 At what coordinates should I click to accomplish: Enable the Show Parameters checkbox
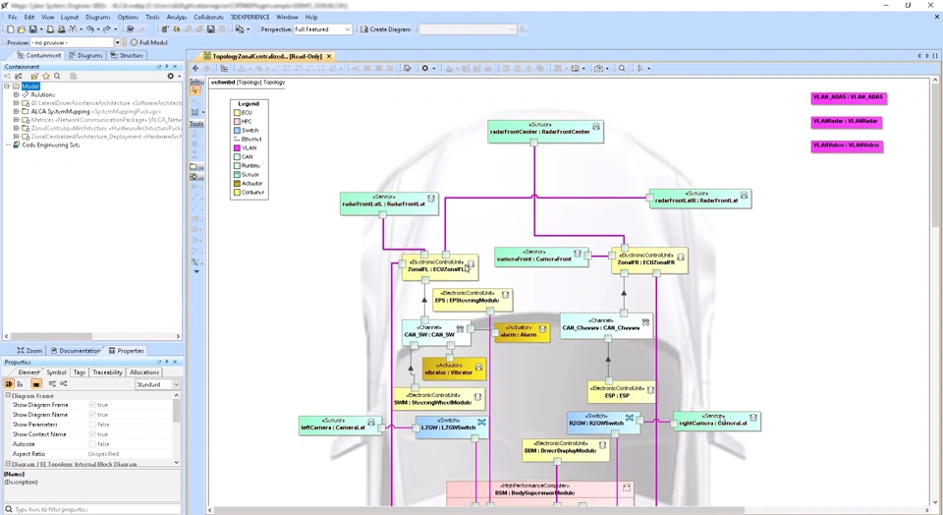(92, 425)
